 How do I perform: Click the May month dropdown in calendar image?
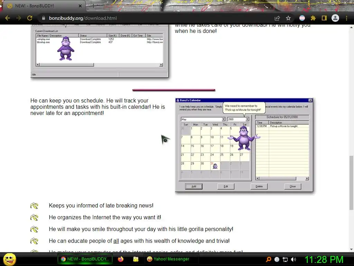point(203,119)
